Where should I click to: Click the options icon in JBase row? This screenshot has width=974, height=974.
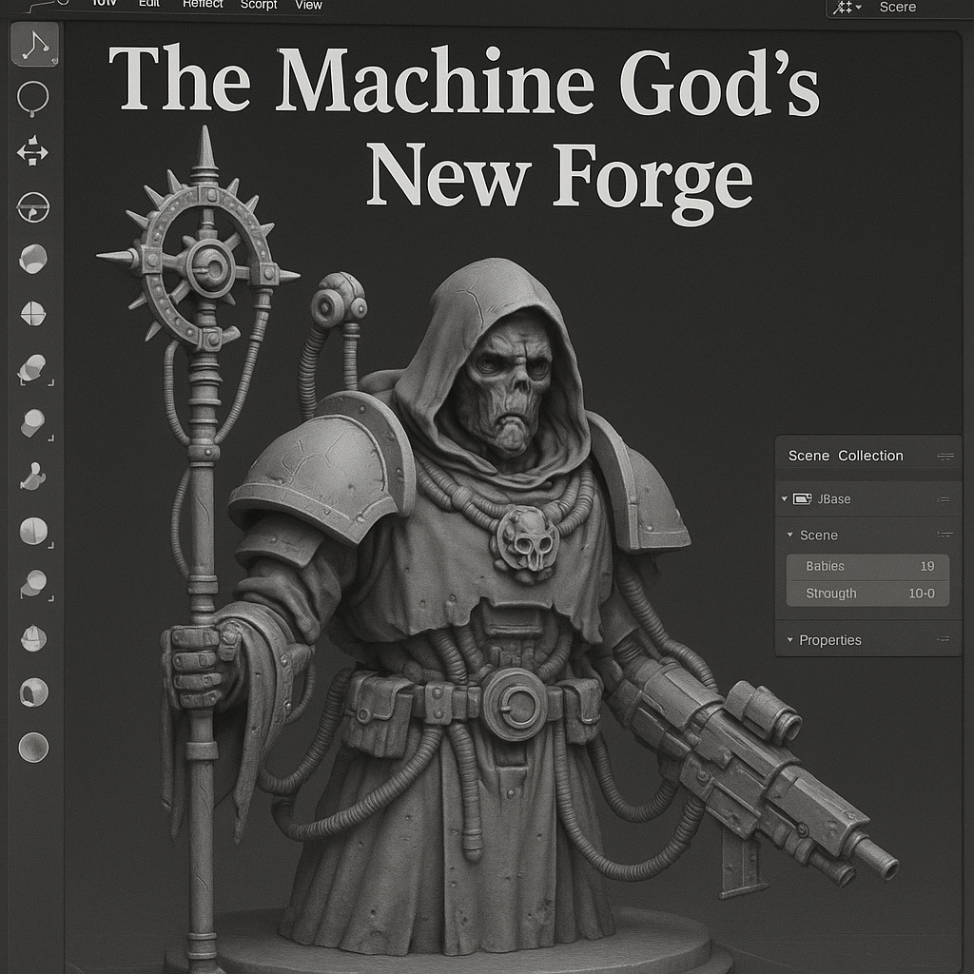943,499
